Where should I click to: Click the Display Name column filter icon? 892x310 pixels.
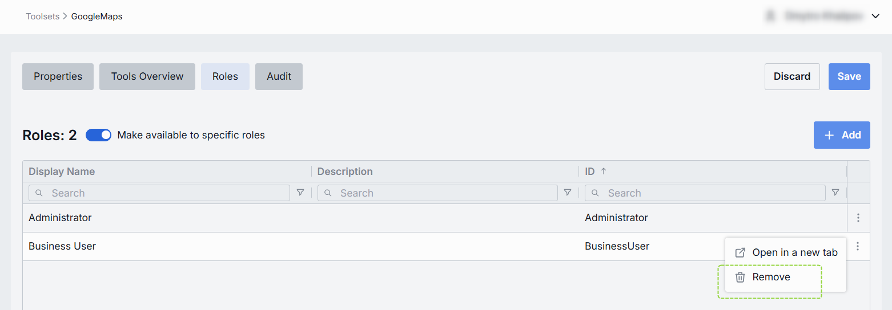coord(300,193)
